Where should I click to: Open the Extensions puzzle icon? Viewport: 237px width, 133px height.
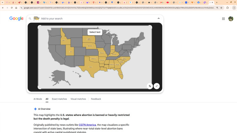(227, 8)
